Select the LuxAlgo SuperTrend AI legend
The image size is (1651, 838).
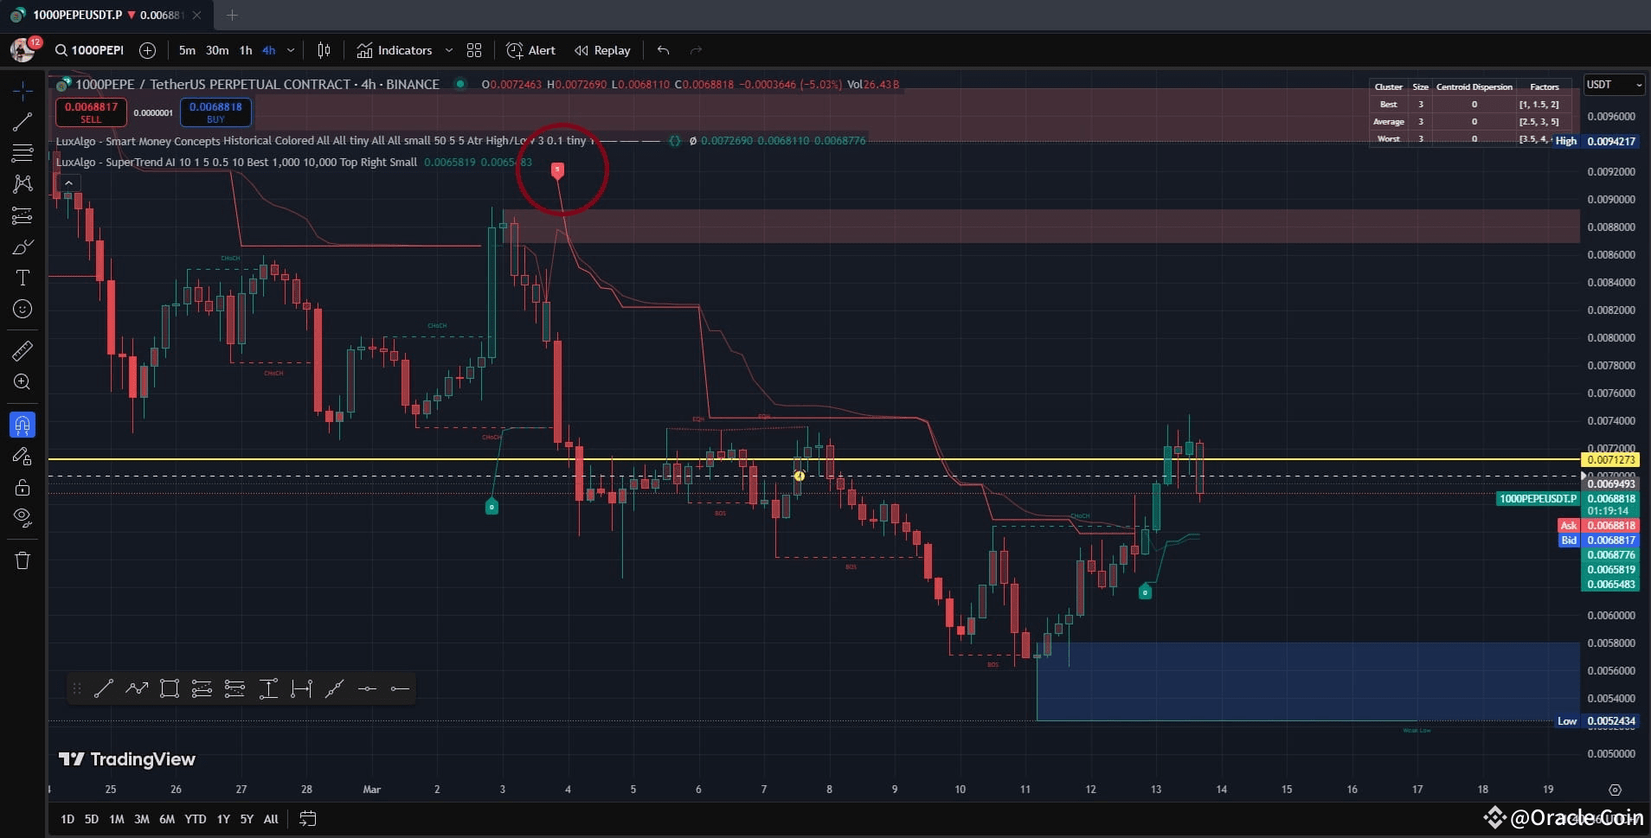[x=236, y=163]
